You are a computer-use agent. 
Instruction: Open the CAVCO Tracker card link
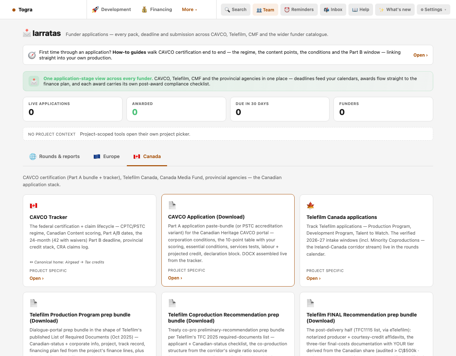point(37,278)
